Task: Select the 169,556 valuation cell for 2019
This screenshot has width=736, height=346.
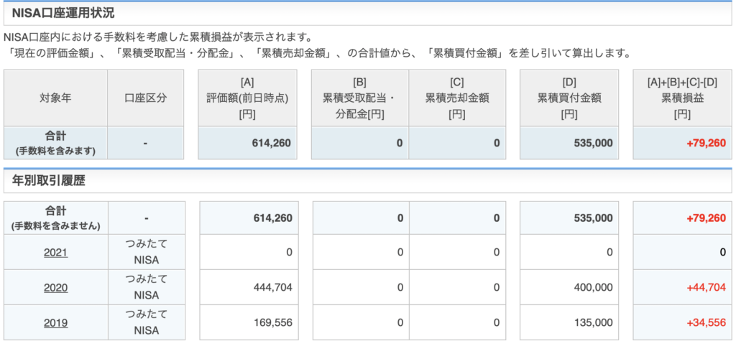Action: pos(272,322)
